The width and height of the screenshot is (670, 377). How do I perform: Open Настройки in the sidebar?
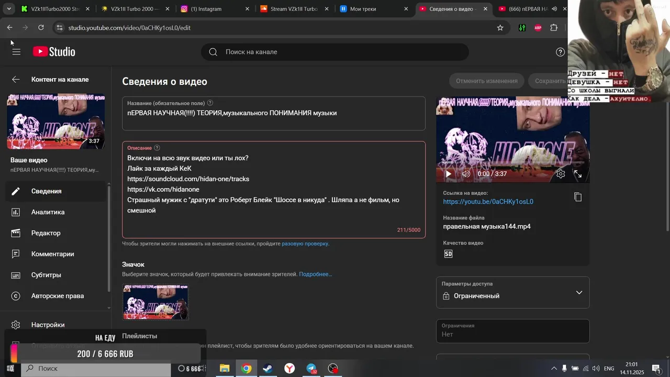click(x=56, y=325)
